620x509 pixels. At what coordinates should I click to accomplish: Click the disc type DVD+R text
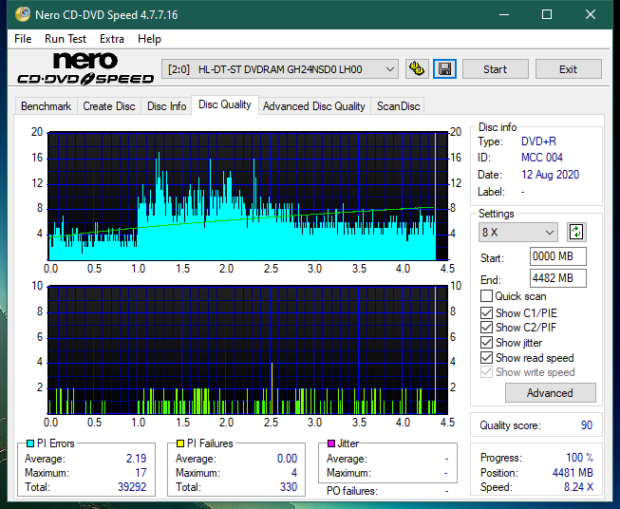538,141
